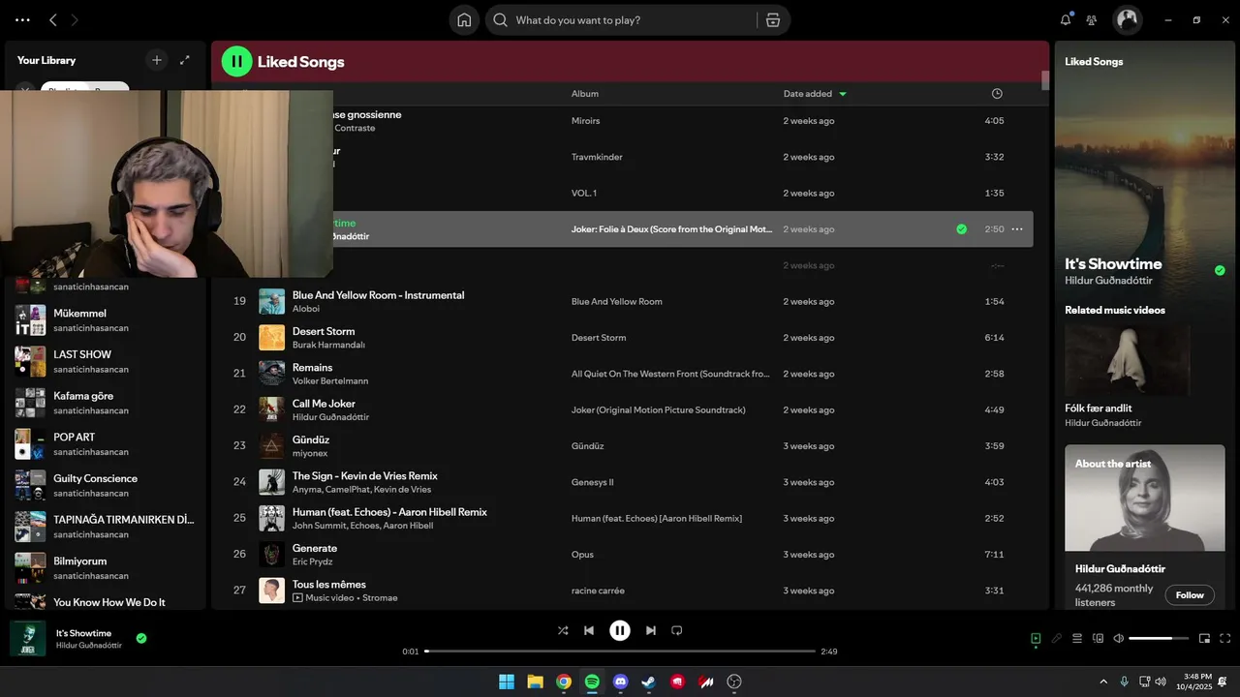Open the racine carrée album link
The width and height of the screenshot is (1240, 697).
tap(598, 591)
